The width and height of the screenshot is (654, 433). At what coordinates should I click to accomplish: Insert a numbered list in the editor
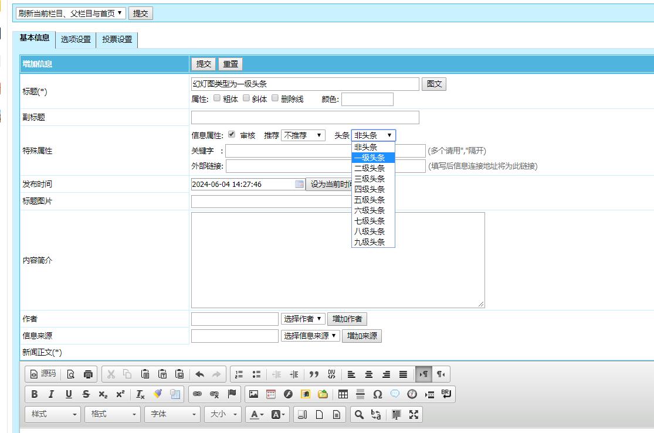[x=239, y=374]
